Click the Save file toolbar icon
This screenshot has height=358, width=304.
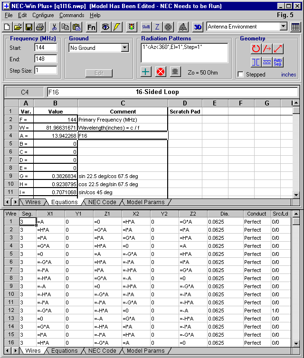pos(29,27)
